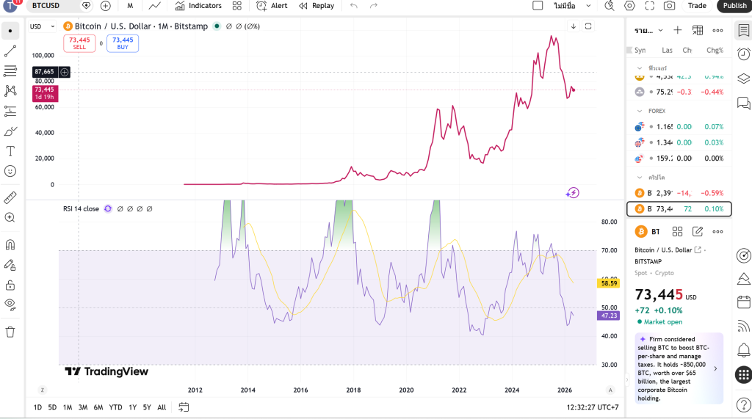This screenshot has height=419, width=752.
Task: Click the 73,445 BUY button
Action: [123, 43]
